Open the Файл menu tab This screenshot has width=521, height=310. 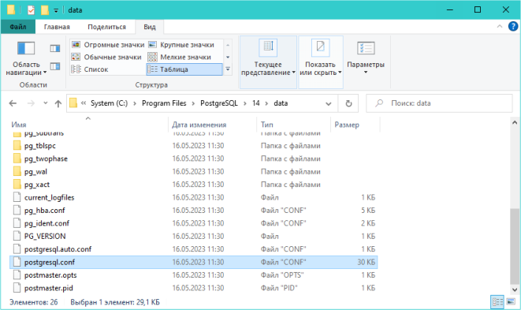18,27
